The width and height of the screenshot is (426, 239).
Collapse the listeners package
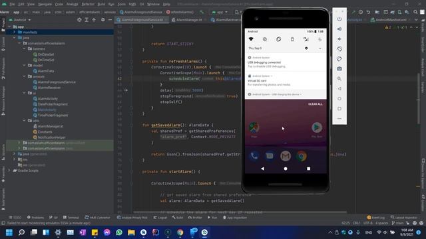[x=25, y=48]
